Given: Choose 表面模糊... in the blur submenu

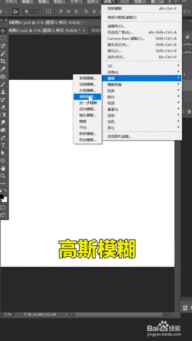Looking at the screenshot, I should click(87, 78).
